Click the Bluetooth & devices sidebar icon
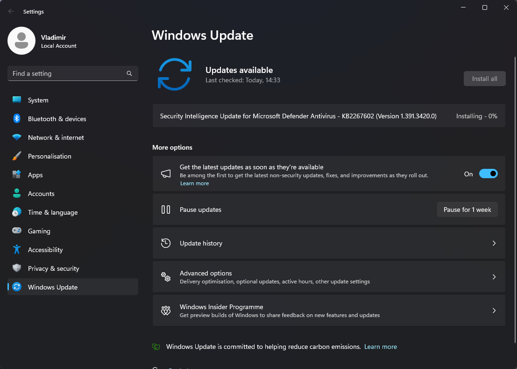The width and height of the screenshot is (517, 369). (17, 119)
